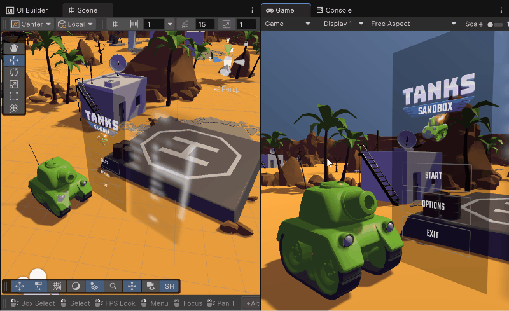Click the magnifier icon in bottom overlay toolbar
Image resolution: width=509 pixels, height=311 pixels.
113,287
